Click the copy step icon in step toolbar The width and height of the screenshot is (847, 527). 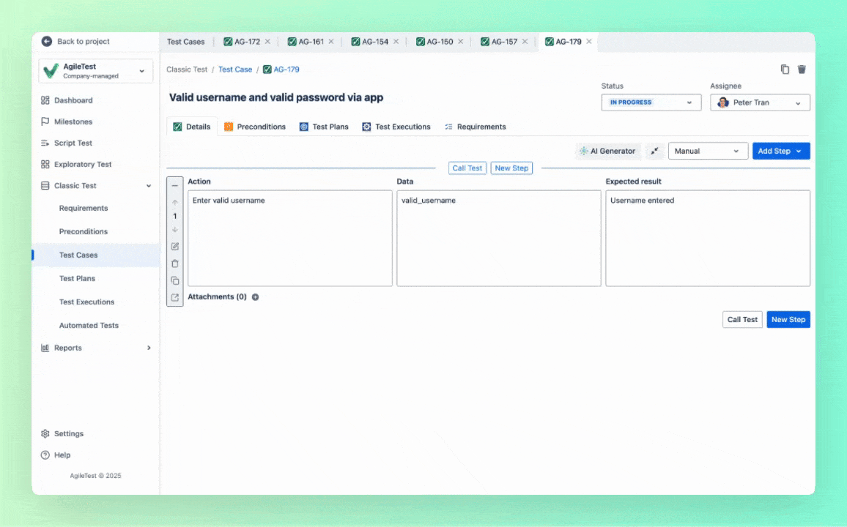pos(174,280)
